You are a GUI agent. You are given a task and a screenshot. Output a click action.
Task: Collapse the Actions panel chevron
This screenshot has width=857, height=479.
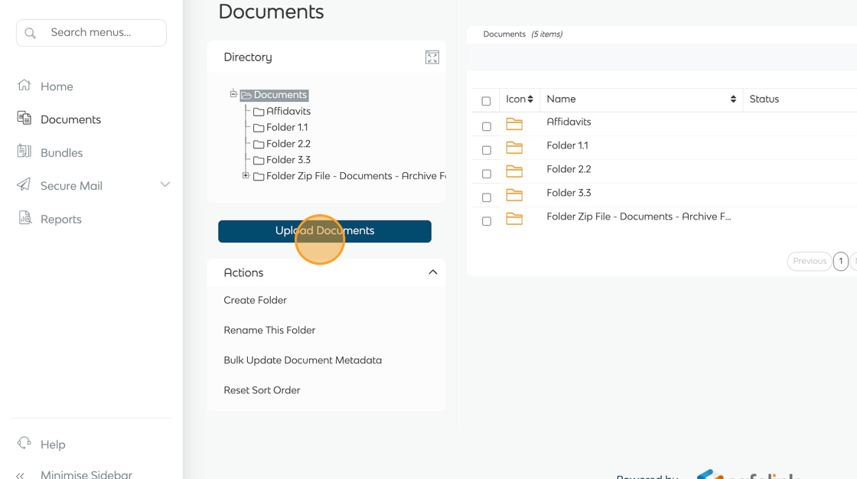(433, 272)
